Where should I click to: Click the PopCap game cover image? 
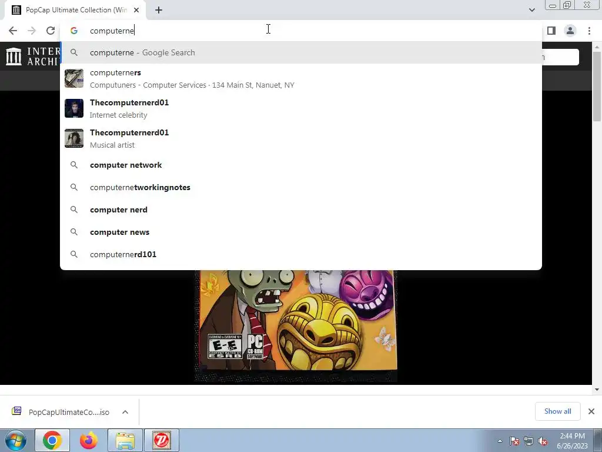(x=296, y=326)
